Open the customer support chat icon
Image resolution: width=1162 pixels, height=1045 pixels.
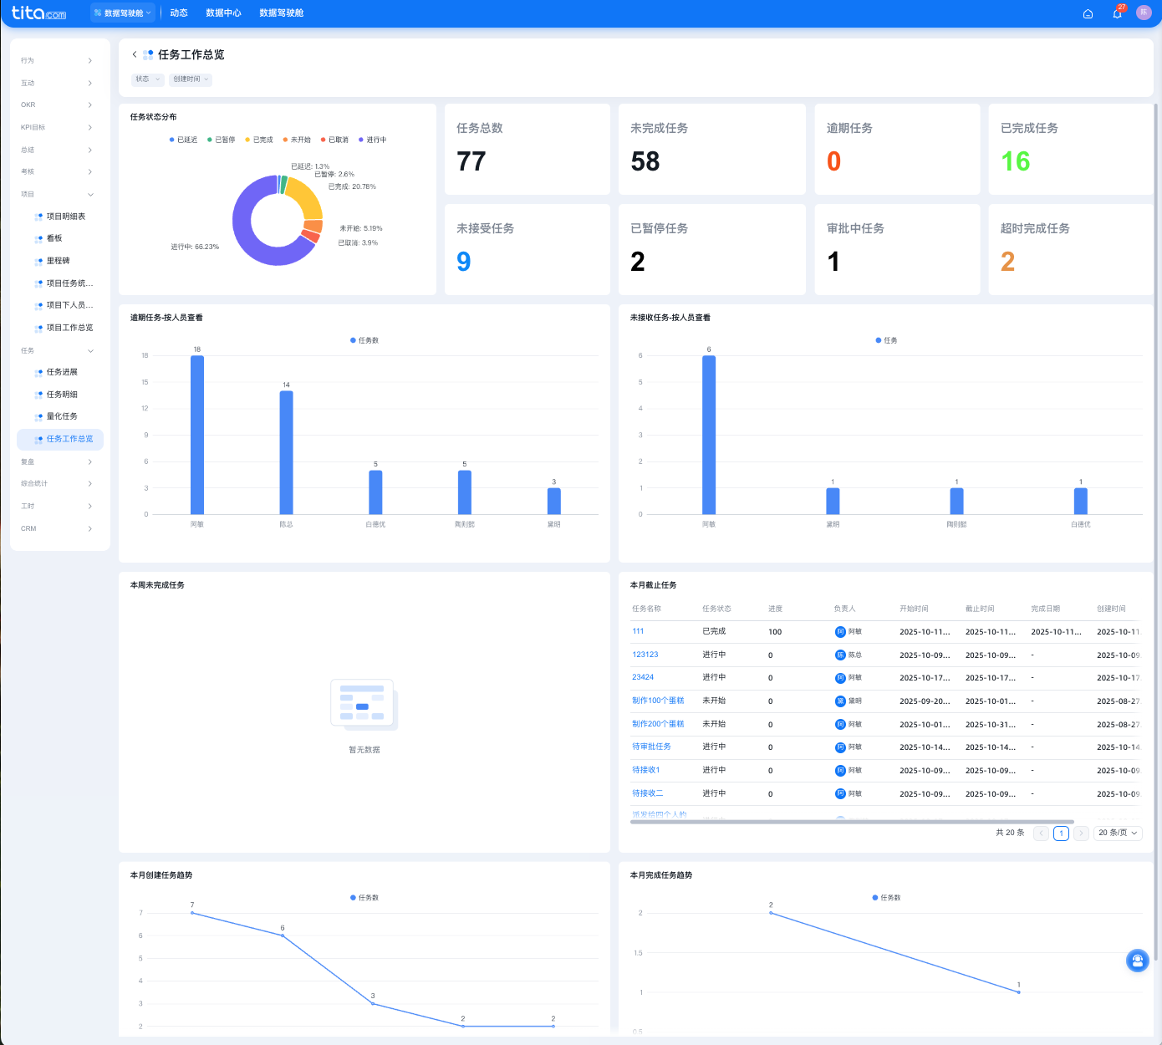(1137, 961)
